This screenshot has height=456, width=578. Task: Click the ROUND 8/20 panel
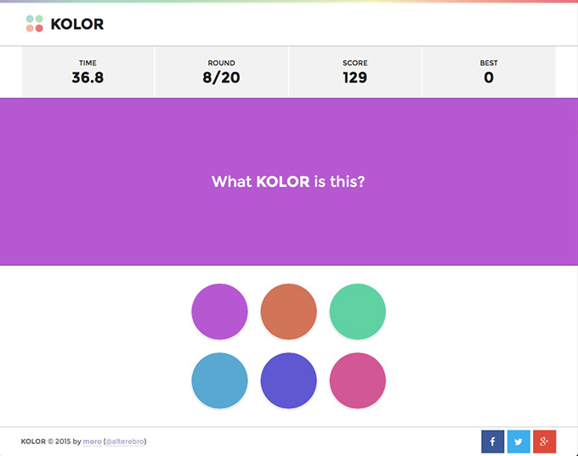click(x=221, y=72)
